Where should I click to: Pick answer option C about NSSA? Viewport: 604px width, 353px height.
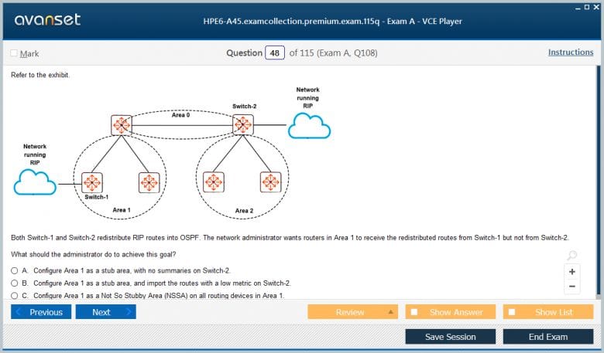tap(15, 296)
